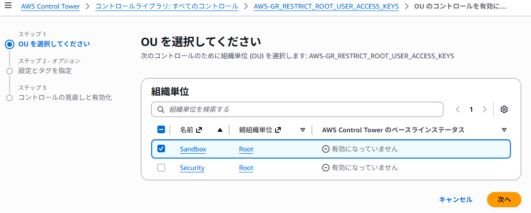
Task: Sort by 親組織単位 column arrow
Action: pos(302,130)
